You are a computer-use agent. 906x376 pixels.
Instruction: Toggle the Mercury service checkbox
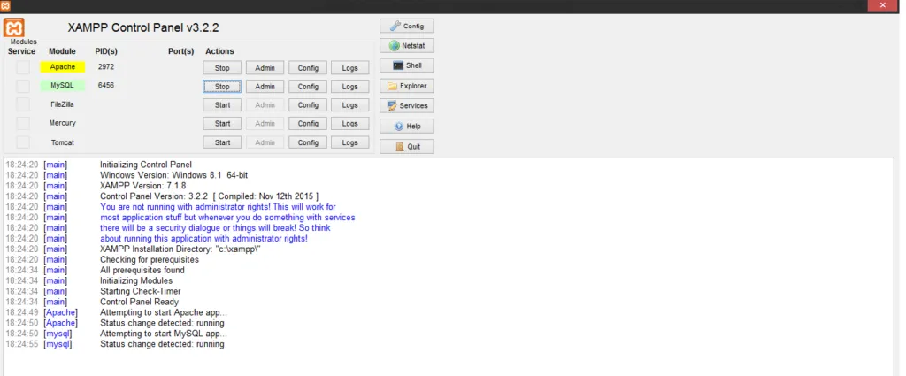pyautogui.click(x=23, y=123)
